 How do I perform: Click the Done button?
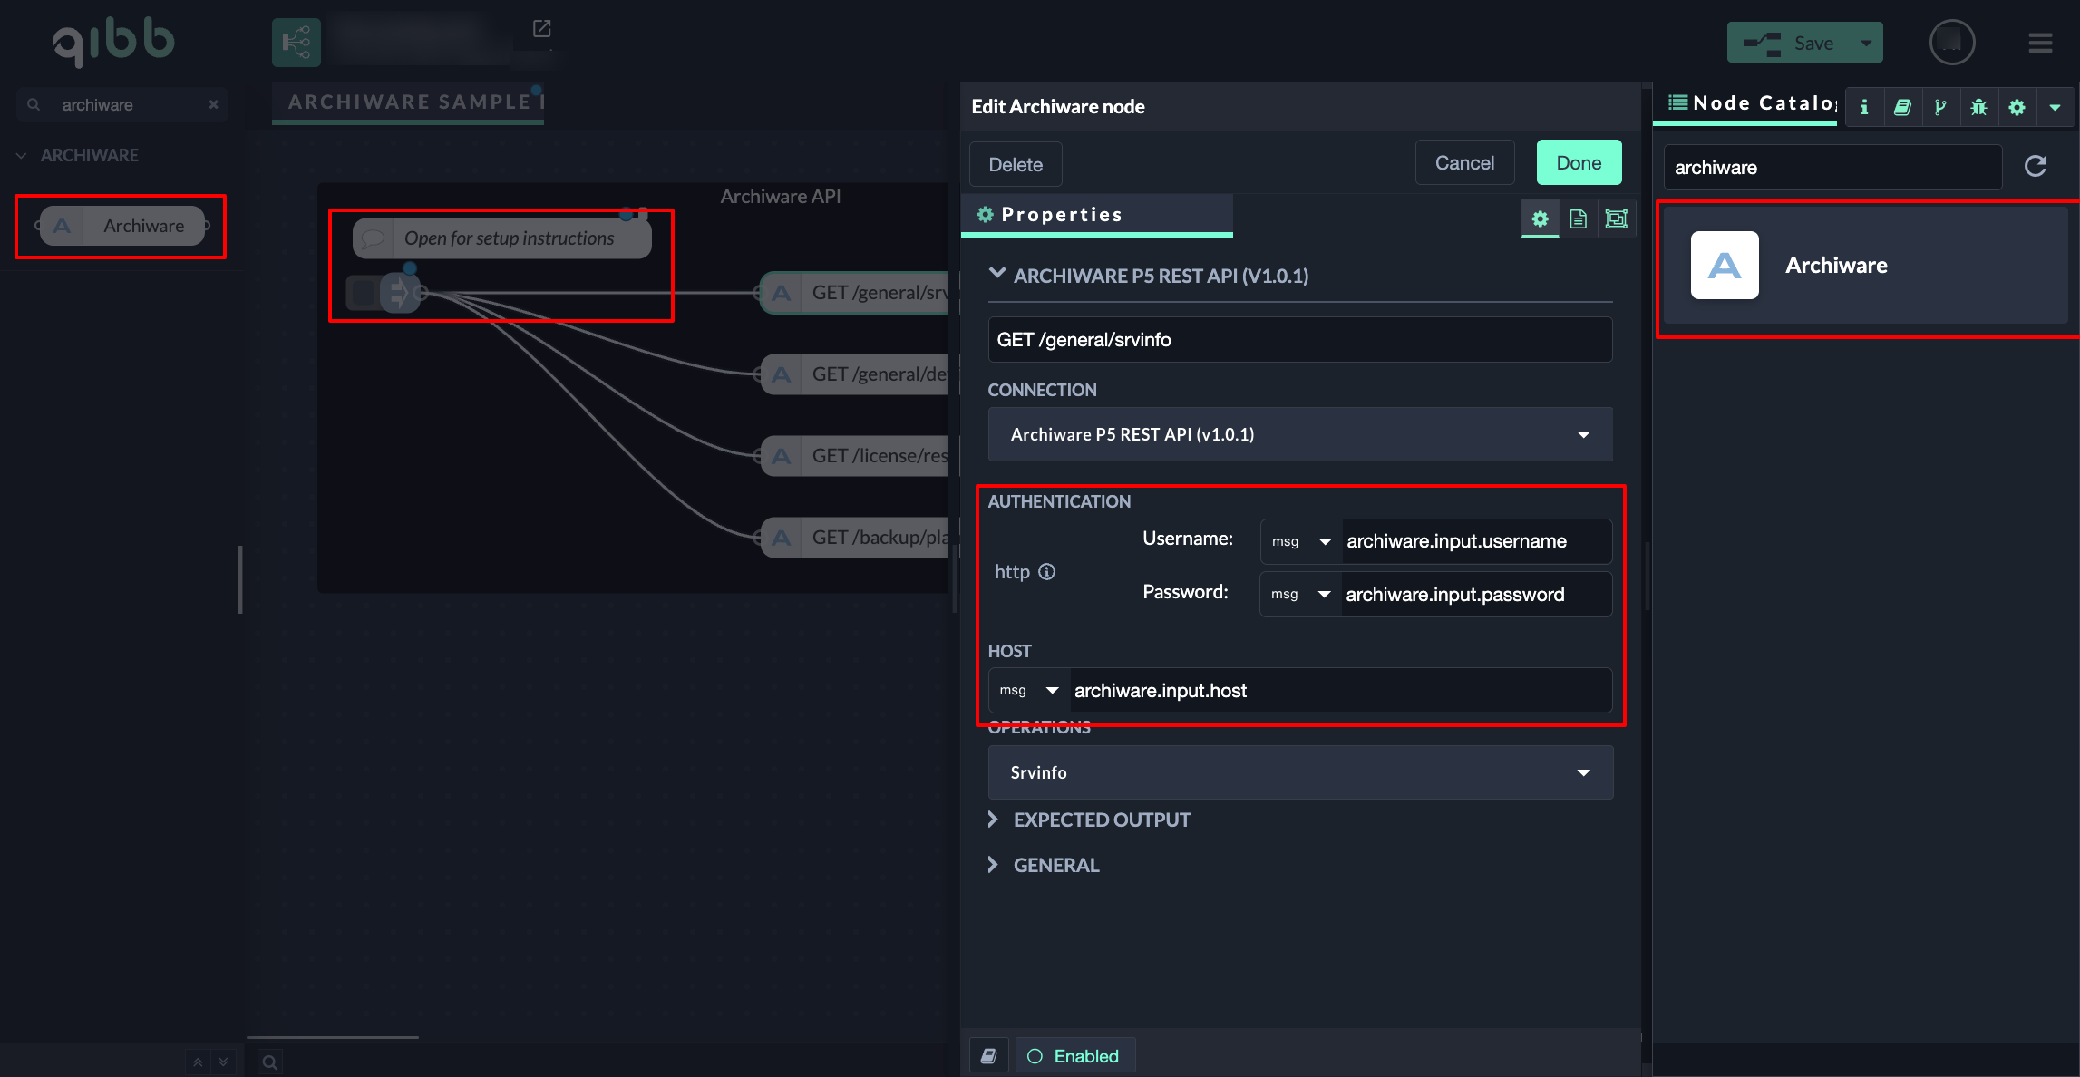point(1578,163)
